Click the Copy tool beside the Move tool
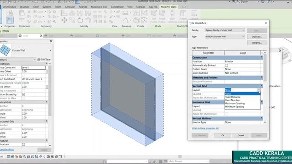292x164 pixels. pos(72,20)
